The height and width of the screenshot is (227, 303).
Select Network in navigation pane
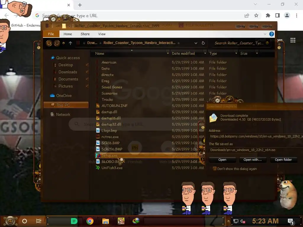(63, 114)
